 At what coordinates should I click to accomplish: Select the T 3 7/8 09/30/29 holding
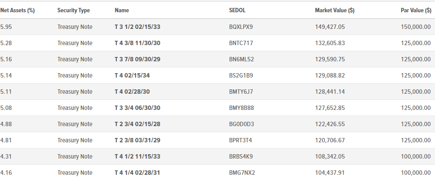tap(137, 59)
